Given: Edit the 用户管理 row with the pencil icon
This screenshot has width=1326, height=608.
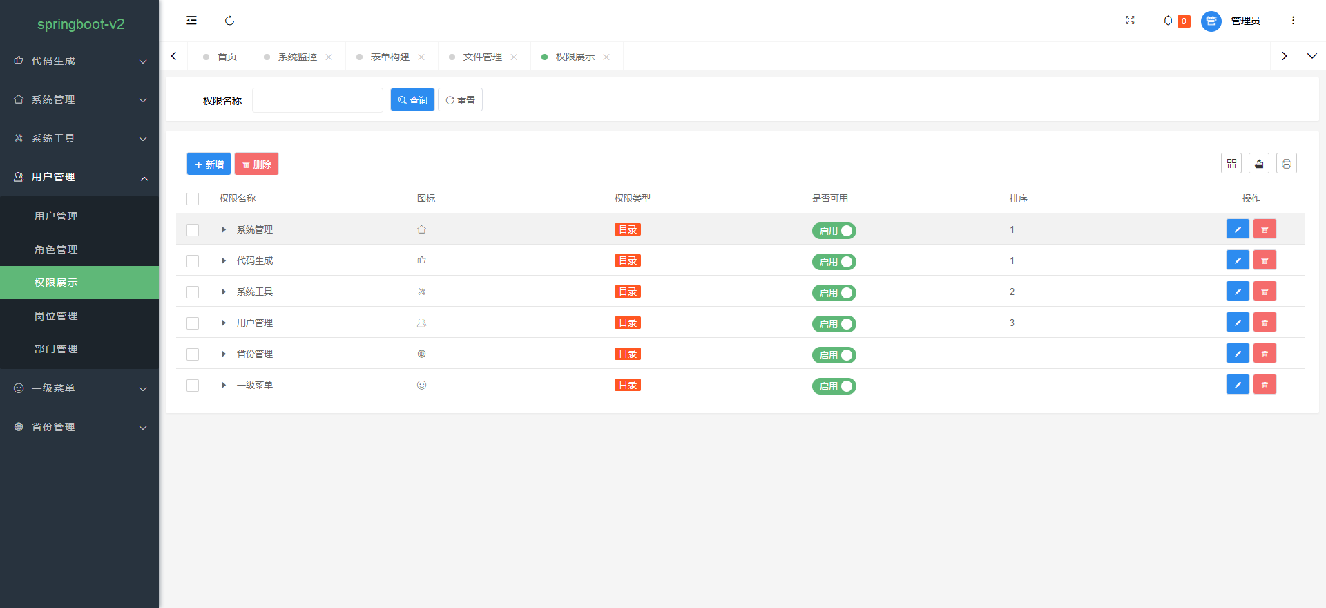Looking at the screenshot, I should [1238, 323].
